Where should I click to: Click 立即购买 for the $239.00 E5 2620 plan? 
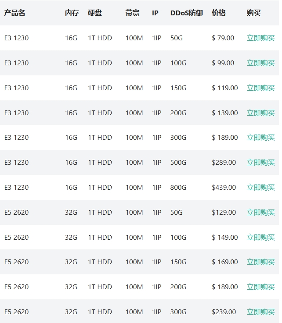click(x=260, y=312)
